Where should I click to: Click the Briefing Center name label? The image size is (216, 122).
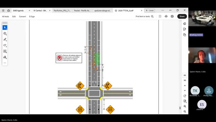(x=196, y=35)
